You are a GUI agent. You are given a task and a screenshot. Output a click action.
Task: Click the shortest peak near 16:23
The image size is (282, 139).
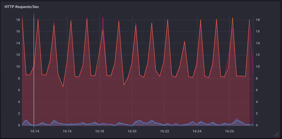coord(184,41)
